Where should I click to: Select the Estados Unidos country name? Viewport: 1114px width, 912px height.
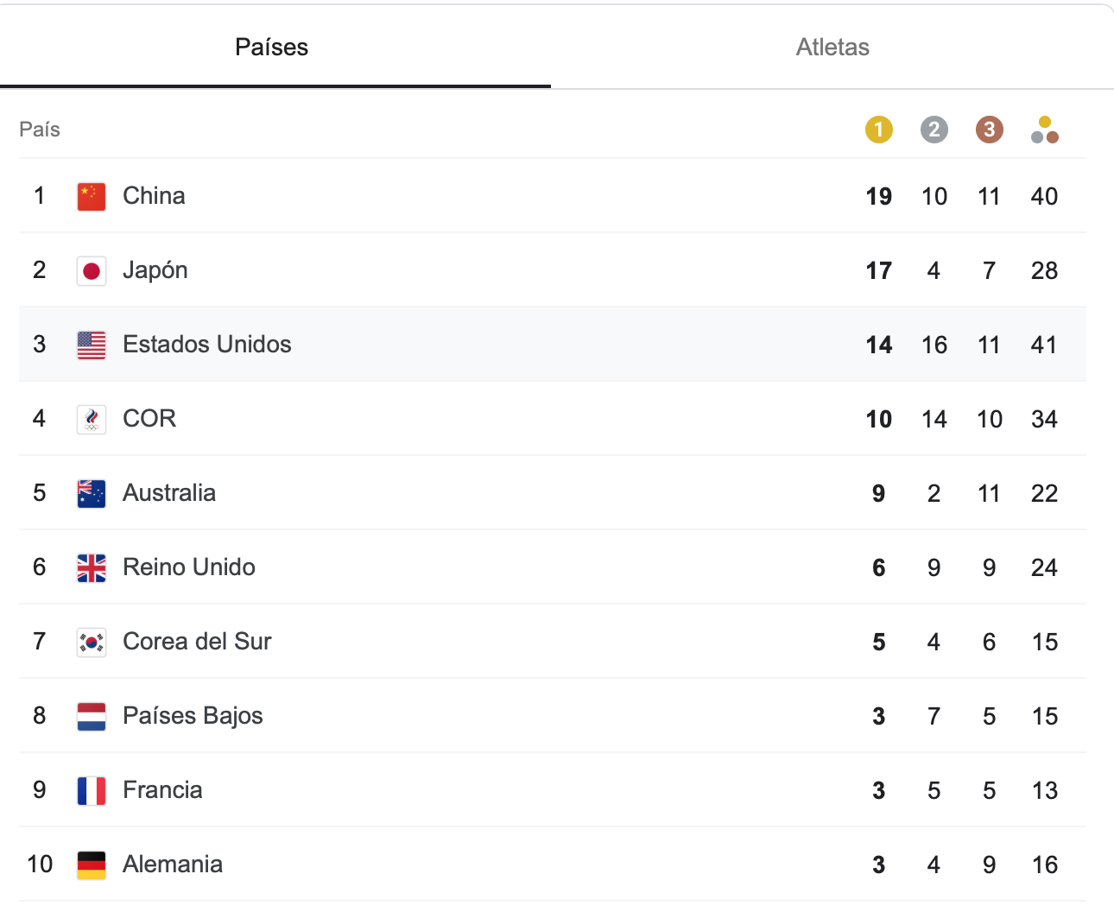coord(207,345)
